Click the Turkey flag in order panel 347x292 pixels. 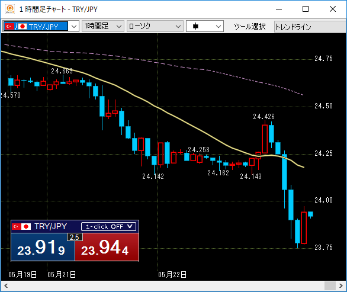point(17,226)
